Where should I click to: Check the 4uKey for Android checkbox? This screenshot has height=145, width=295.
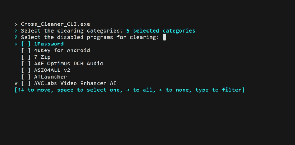[x=26, y=51]
